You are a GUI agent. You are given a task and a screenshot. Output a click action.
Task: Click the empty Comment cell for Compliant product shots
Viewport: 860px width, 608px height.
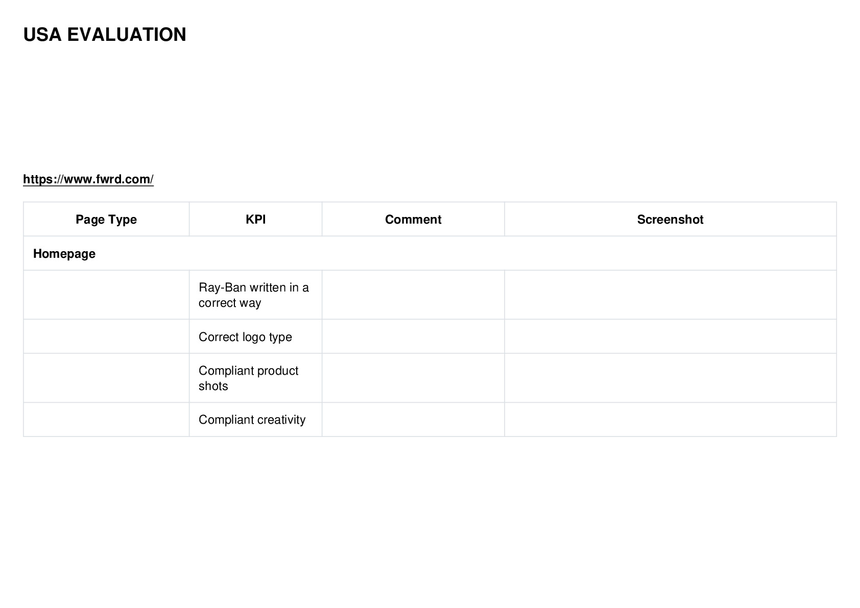[x=413, y=378]
